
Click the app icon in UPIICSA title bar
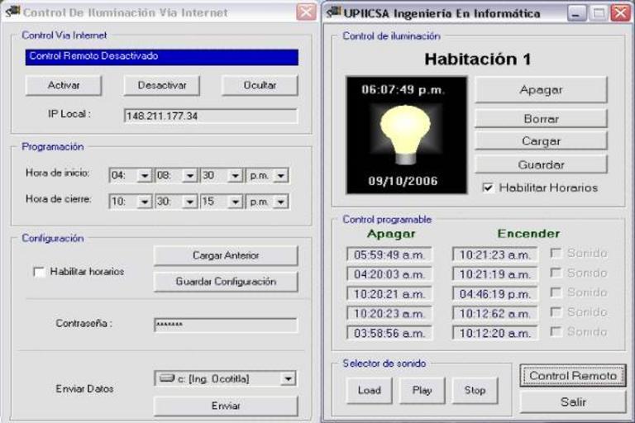pyautogui.click(x=334, y=12)
